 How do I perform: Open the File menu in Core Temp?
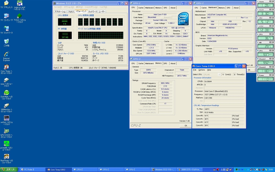[x=195, y=70]
